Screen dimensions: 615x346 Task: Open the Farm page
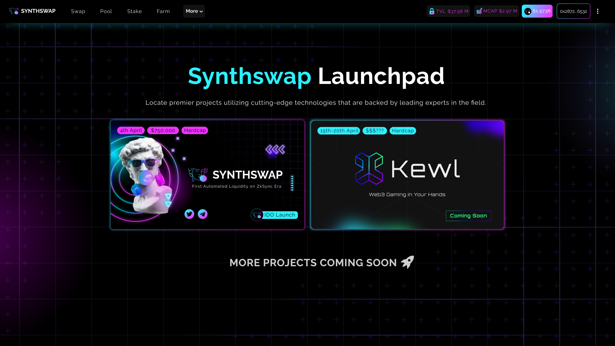[x=163, y=11]
